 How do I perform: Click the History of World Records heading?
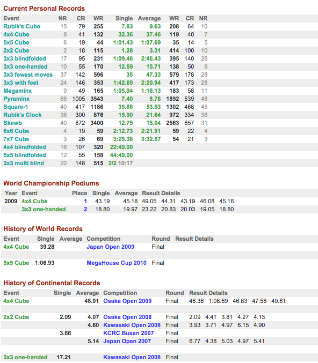pos(43,229)
